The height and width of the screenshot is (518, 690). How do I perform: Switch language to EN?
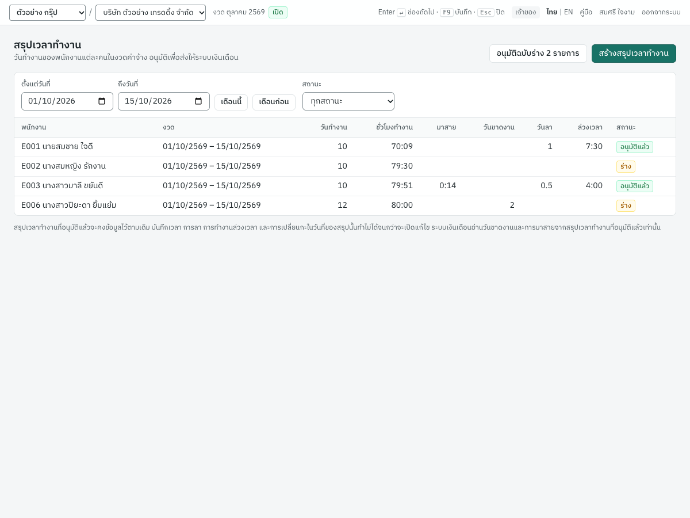coord(568,12)
